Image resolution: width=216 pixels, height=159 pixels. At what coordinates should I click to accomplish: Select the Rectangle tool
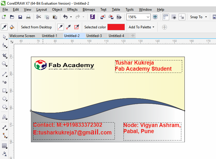coord(5,91)
